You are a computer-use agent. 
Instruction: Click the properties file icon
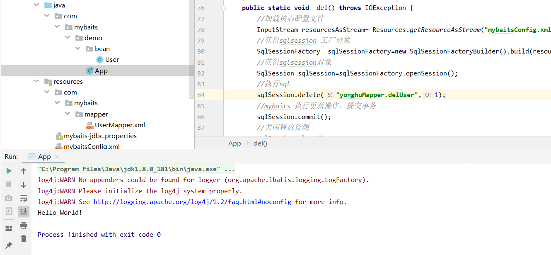(59, 136)
